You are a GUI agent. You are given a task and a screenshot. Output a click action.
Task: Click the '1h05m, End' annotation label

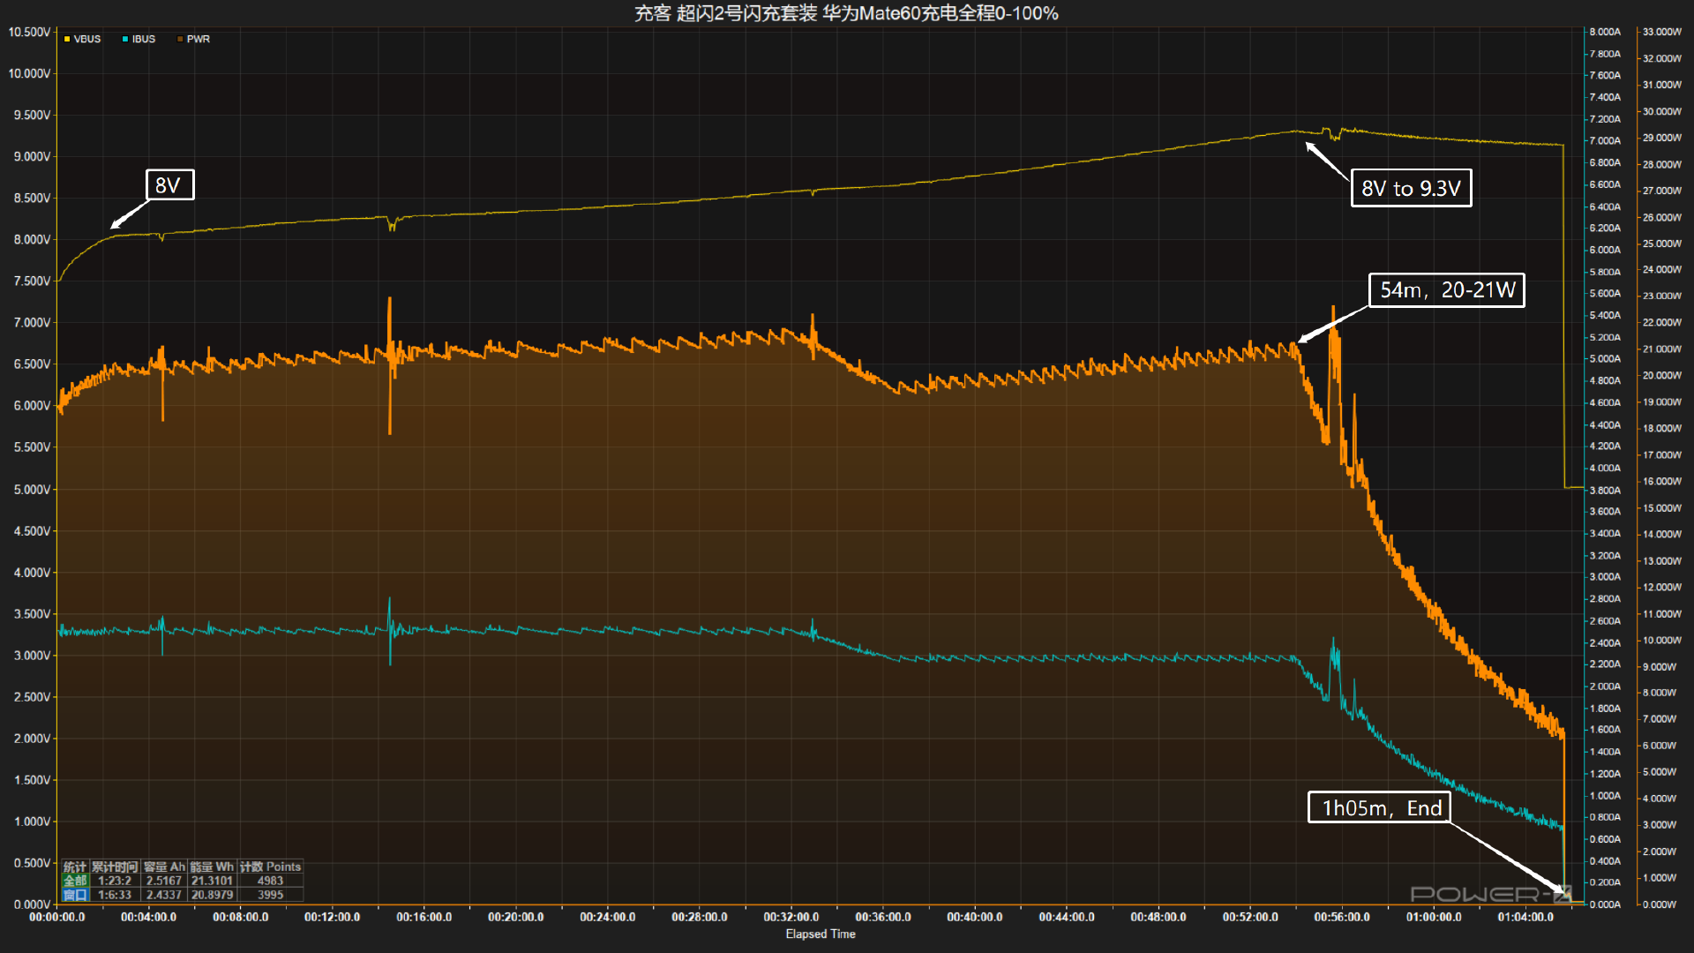(1380, 807)
